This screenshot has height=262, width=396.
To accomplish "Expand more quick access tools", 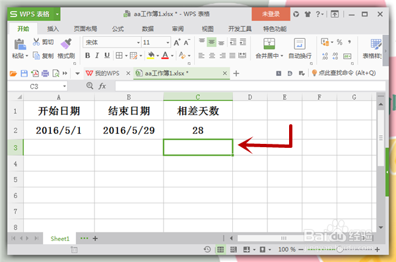I will [65, 73].
